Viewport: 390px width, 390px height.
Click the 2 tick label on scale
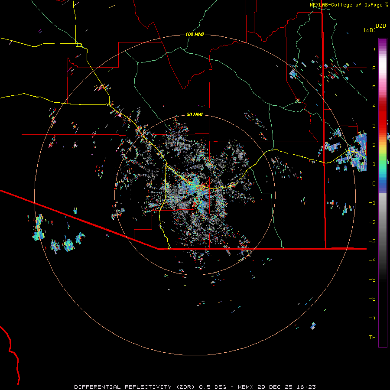click(374, 145)
